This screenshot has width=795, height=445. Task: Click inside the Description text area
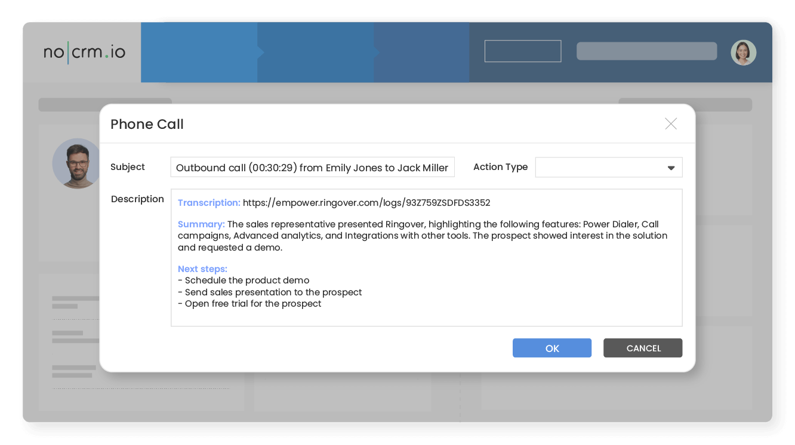[x=426, y=316]
